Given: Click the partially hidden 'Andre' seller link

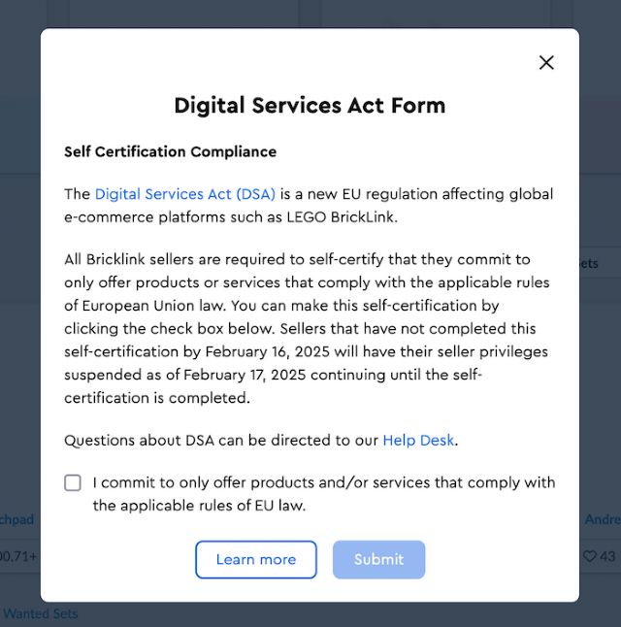Looking at the screenshot, I should click(602, 520).
